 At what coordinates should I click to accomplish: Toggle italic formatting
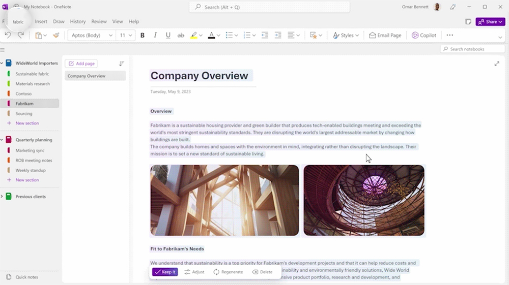(x=155, y=36)
